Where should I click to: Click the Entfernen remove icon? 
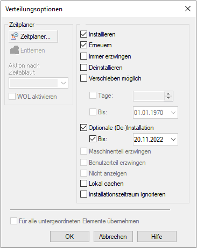[x=15, y=50]
